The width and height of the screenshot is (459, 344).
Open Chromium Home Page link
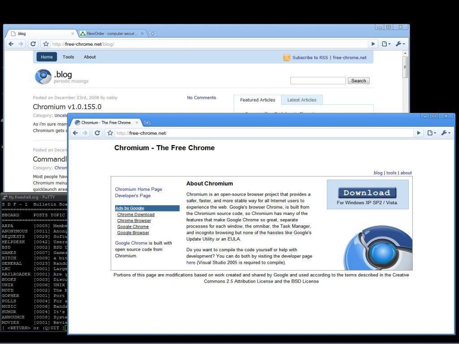click(x=139, y=189)
